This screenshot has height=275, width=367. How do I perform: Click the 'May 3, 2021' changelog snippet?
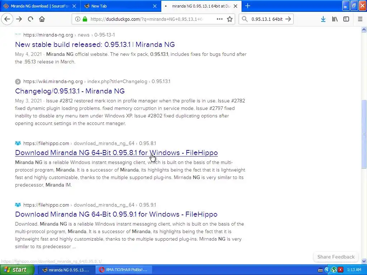[x=130, y=112]
